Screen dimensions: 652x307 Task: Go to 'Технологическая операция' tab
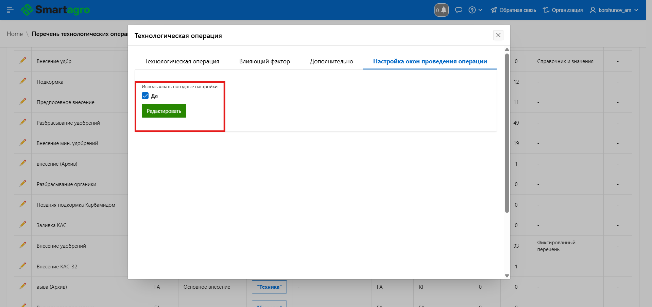182,61
